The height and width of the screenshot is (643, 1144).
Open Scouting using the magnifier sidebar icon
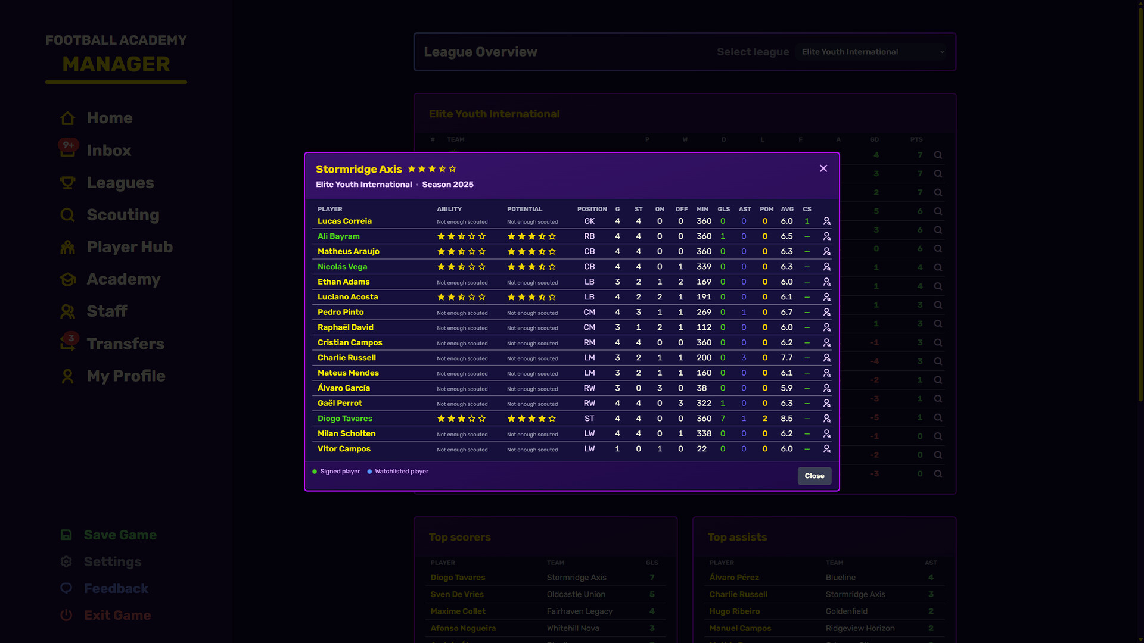coord(67,215)
